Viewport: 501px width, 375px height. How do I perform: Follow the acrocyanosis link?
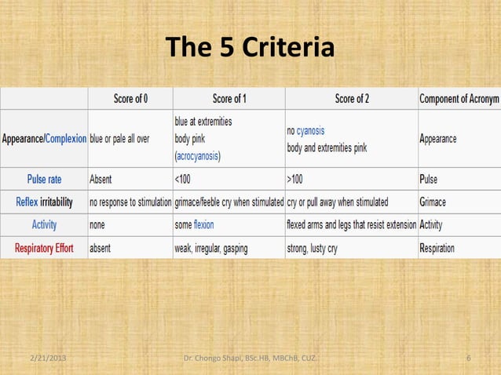pos(197,156)
